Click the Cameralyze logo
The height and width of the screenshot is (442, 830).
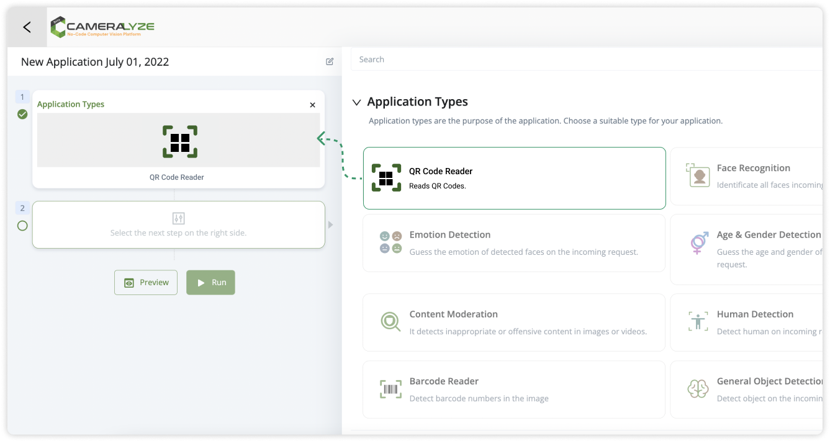pyautogui.click(x=102, y=27)
